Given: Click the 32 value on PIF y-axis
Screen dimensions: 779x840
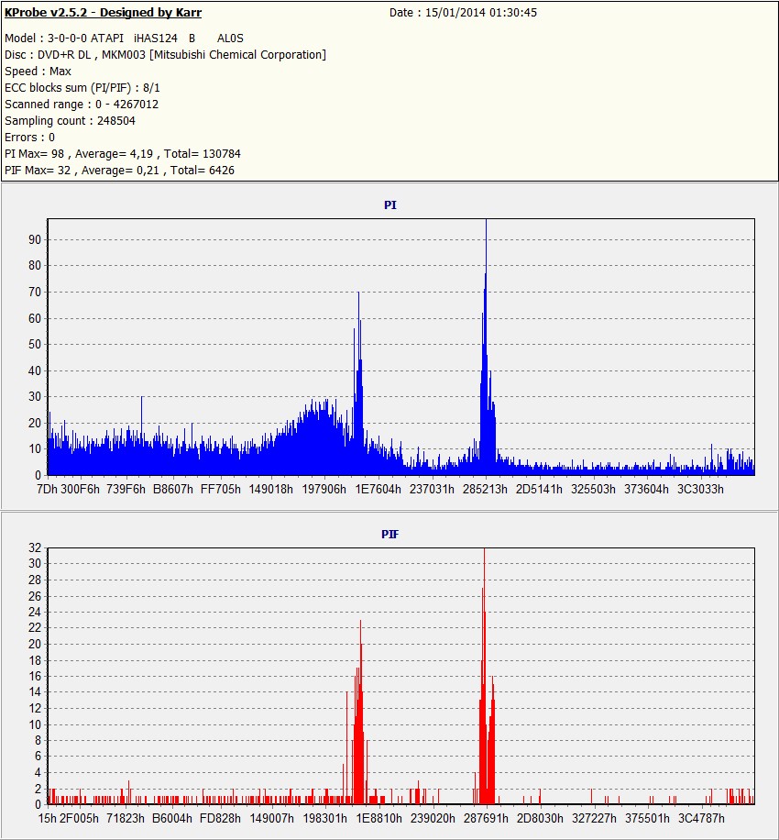Looking at the screenshot, I should 35,547.
